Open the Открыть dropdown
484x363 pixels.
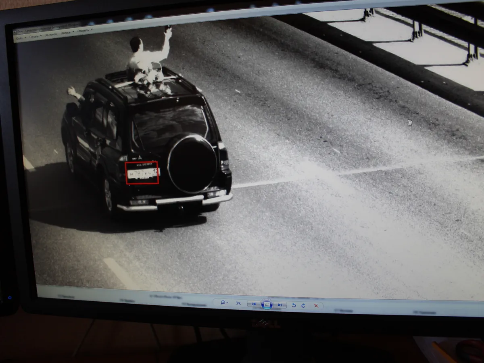click(84, 31)
